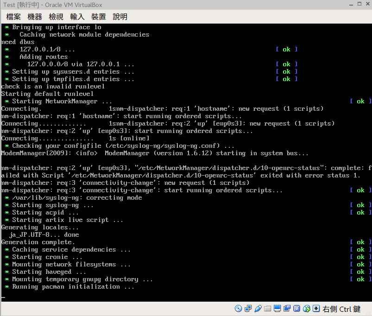Click the 'check is an invalid runlevel' text
This screenshot has height=316, width=372.
(53, 86)
